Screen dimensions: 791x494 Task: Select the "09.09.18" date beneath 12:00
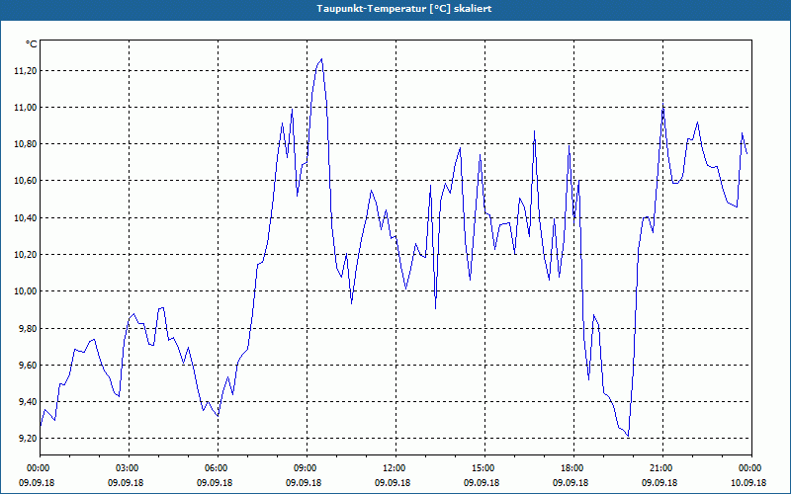point(393,482)
